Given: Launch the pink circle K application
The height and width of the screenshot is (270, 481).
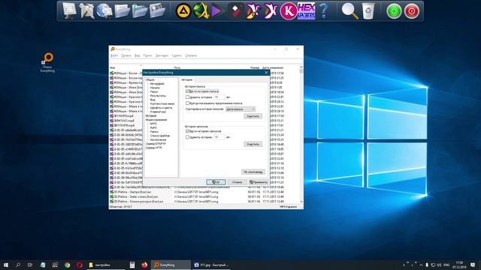Looking at the screenshot, I should [x=289, y=11].
